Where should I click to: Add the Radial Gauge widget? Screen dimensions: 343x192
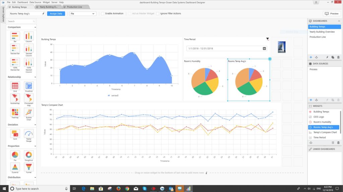(29, 134)
